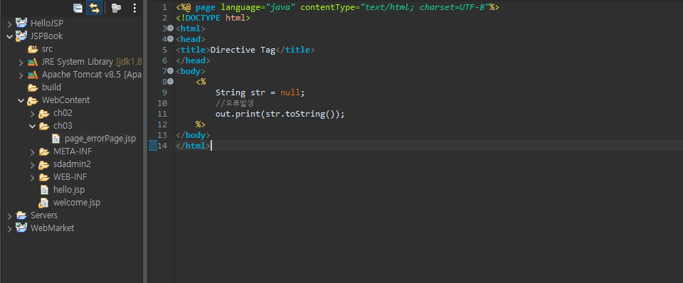Select the Servers project label
Image resolution: width=683 pixels, height=283 pixels.
(x=44, y=215)
